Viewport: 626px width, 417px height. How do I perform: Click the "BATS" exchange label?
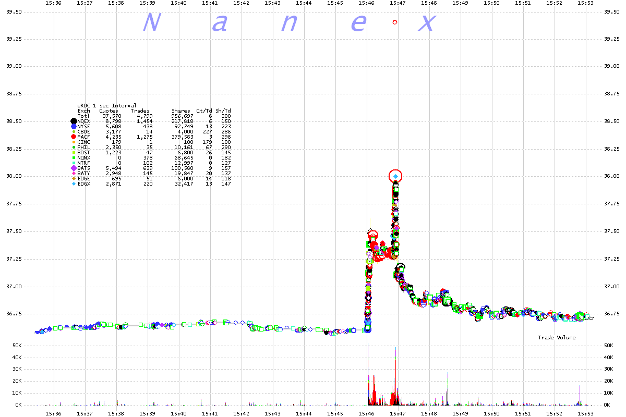tap(83, 168)
